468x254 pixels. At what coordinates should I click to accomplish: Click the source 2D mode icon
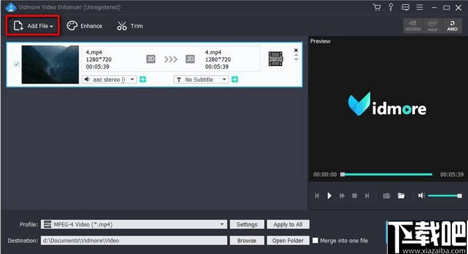pyautogui.click(x=151, y=59)
